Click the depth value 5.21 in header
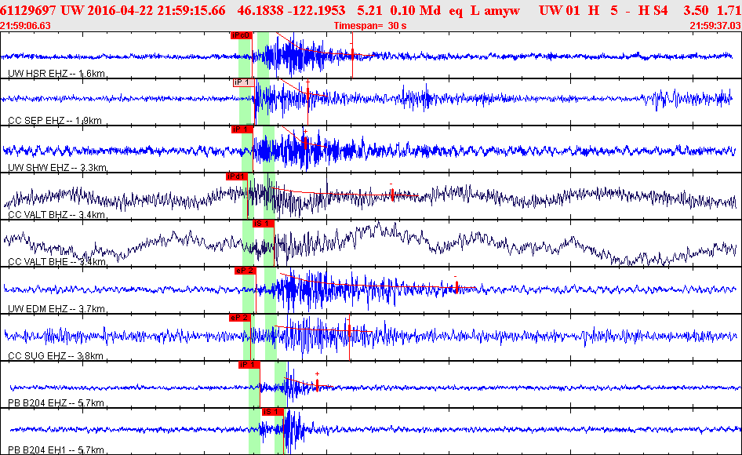 pos(369,10)
